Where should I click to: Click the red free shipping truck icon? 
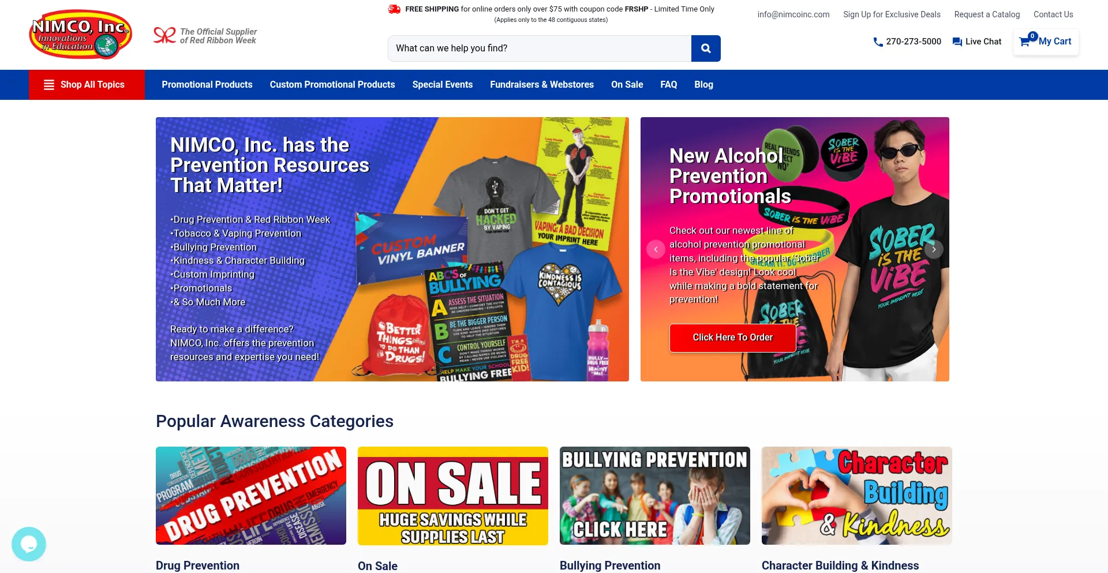tap(395, 9)
